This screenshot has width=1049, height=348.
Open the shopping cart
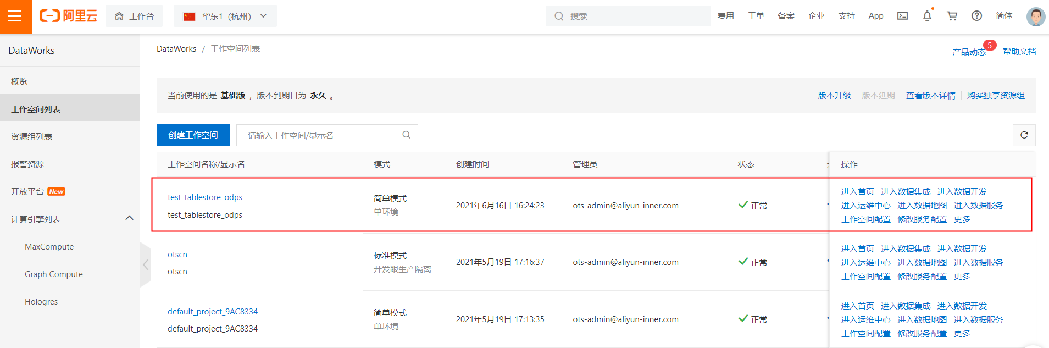[x=952, y=16]
